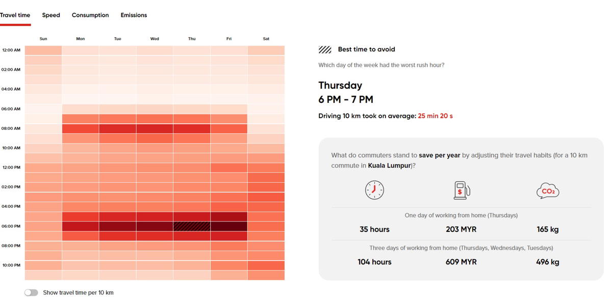This screenshot has height=297, width=612.
Task: Open the Consumption tab
Action: pos(90,15)
